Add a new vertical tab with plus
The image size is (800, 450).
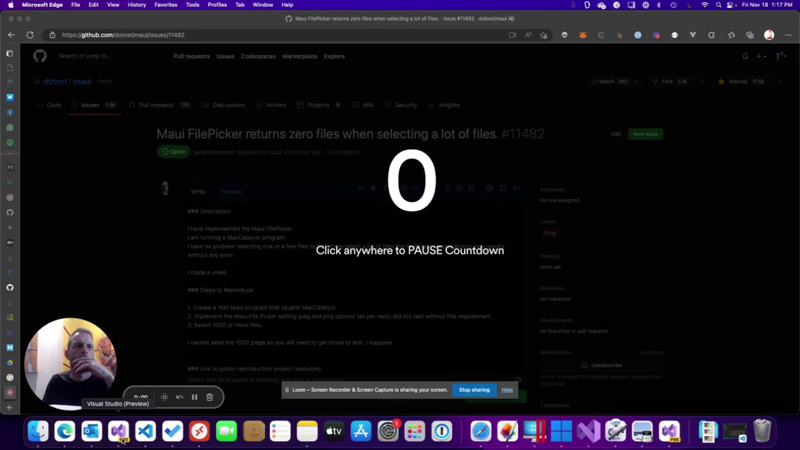9,407
